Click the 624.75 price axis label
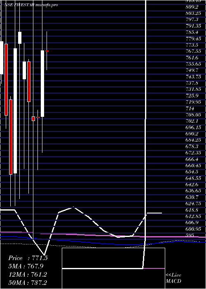 [x=194, y=204]
